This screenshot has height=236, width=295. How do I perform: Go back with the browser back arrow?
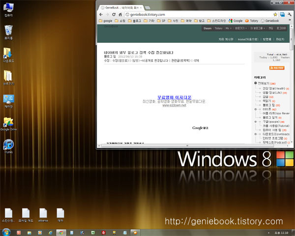tap(101, 14)
